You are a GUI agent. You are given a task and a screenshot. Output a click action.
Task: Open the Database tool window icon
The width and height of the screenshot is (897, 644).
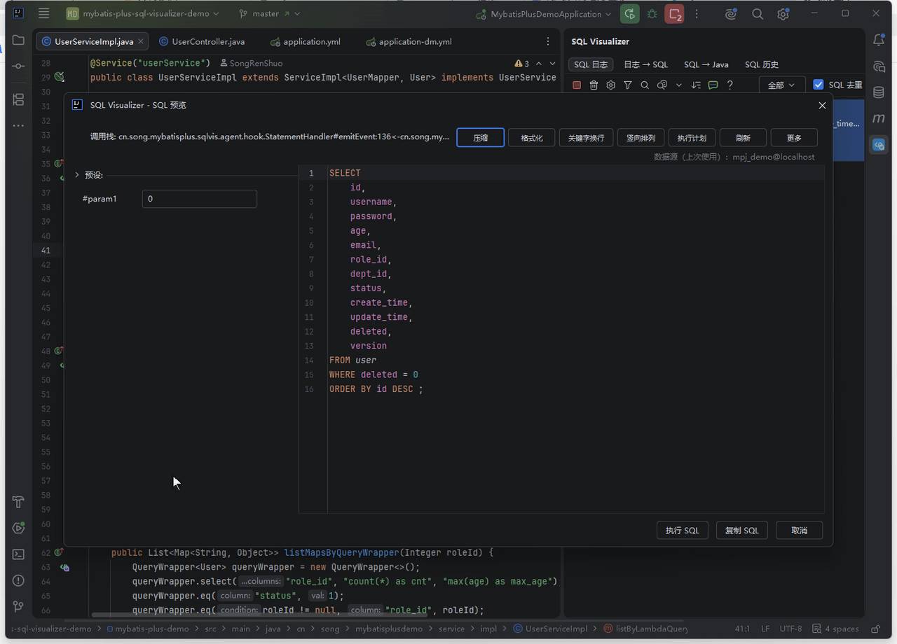coord(879,92)
